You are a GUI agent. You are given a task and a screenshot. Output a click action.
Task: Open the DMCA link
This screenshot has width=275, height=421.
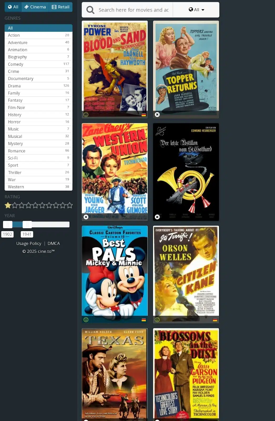tap(54, 243)
